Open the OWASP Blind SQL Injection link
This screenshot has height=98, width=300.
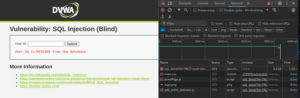click(x=69, y=82)
